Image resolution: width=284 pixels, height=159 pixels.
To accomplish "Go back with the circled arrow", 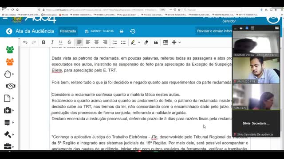I will coord(9,31).
